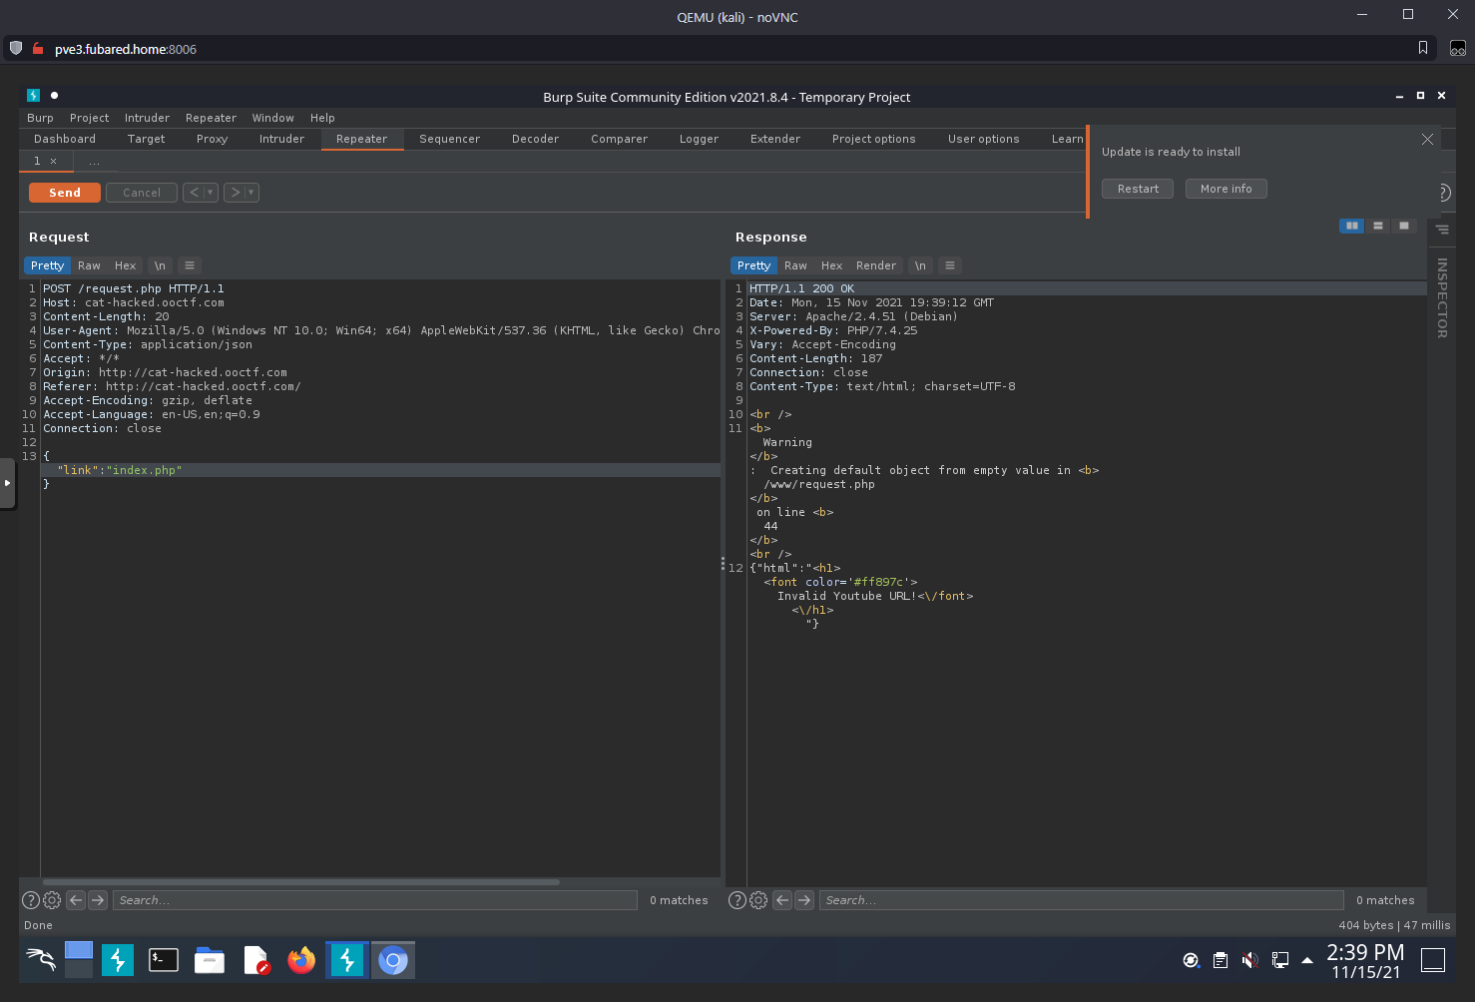Toggle non-printable characters in Response

920,265
